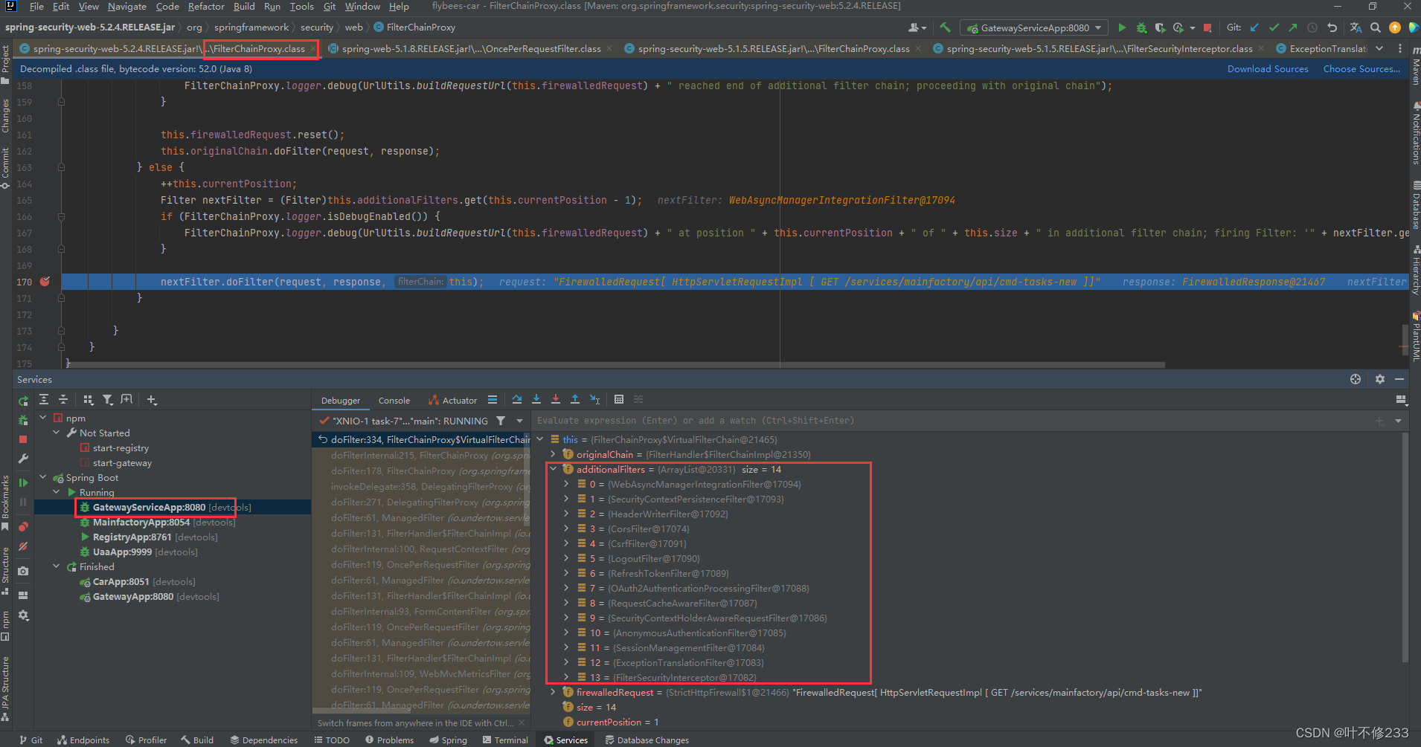The width and height of the screenshot is (1421, 747).
Task: Collapse the Finished services group
Action: pyautogui.click(x=56, y=566)
